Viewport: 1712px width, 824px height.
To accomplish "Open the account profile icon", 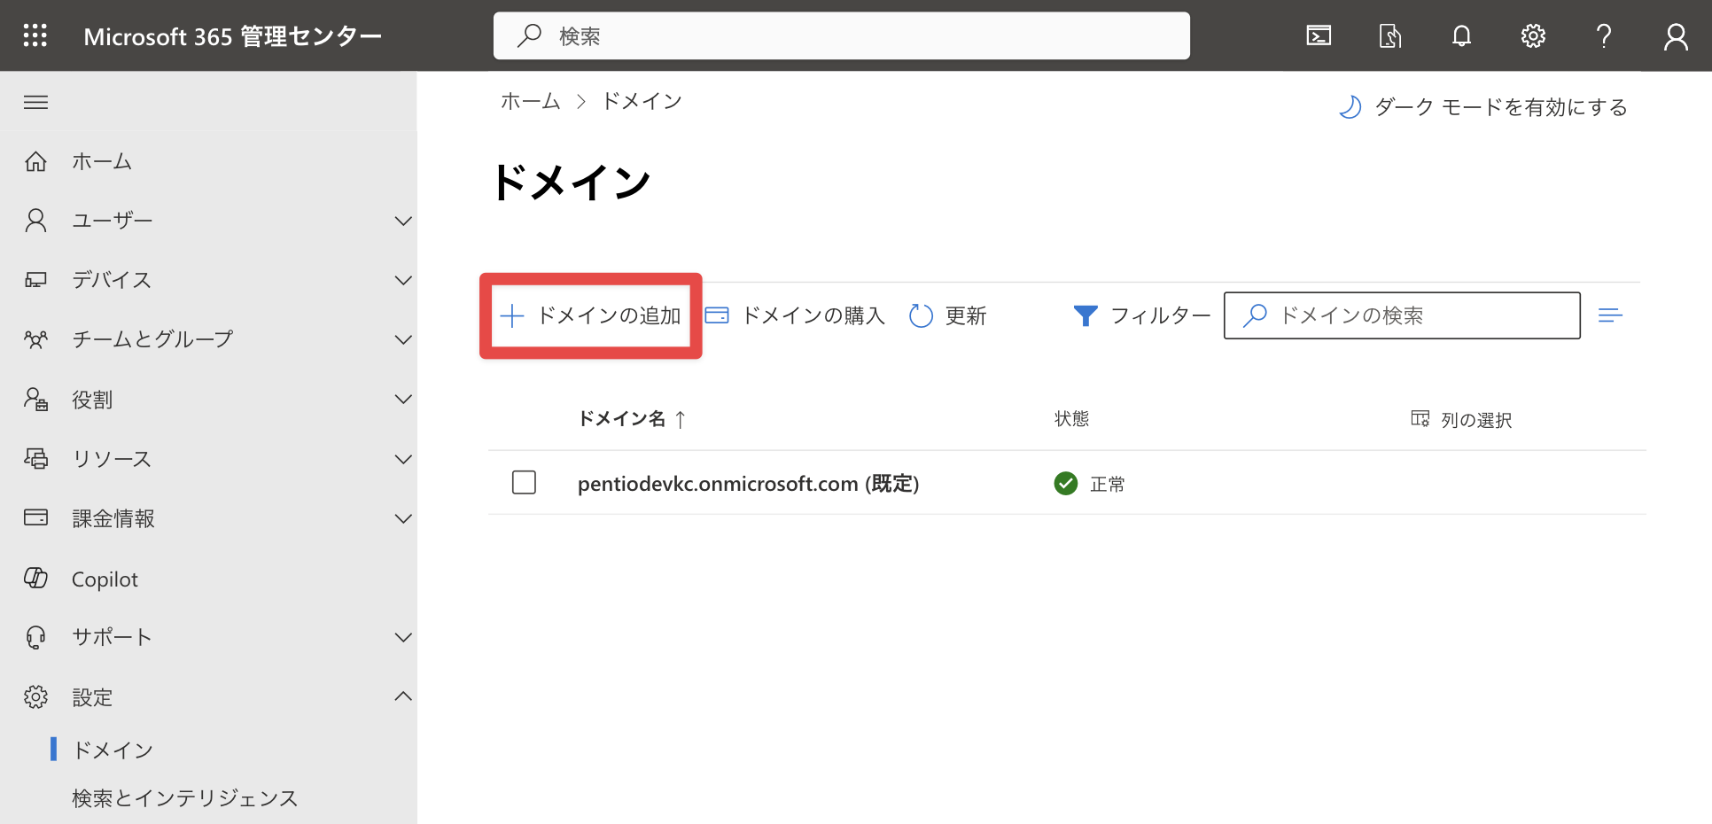I will pyautogui.click(x=1676, y=36).
